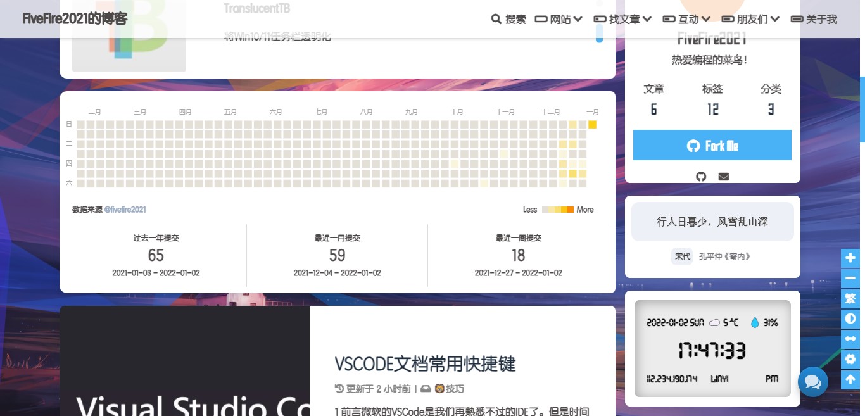Expand chevron beside 互动

click(x=706, y=19)
